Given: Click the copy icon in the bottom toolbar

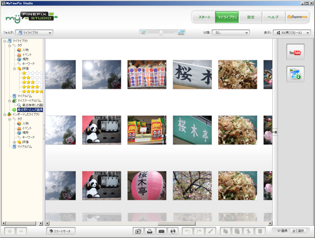Looking at the screenshot, I should pyautogui.click(x=226, y=231).
